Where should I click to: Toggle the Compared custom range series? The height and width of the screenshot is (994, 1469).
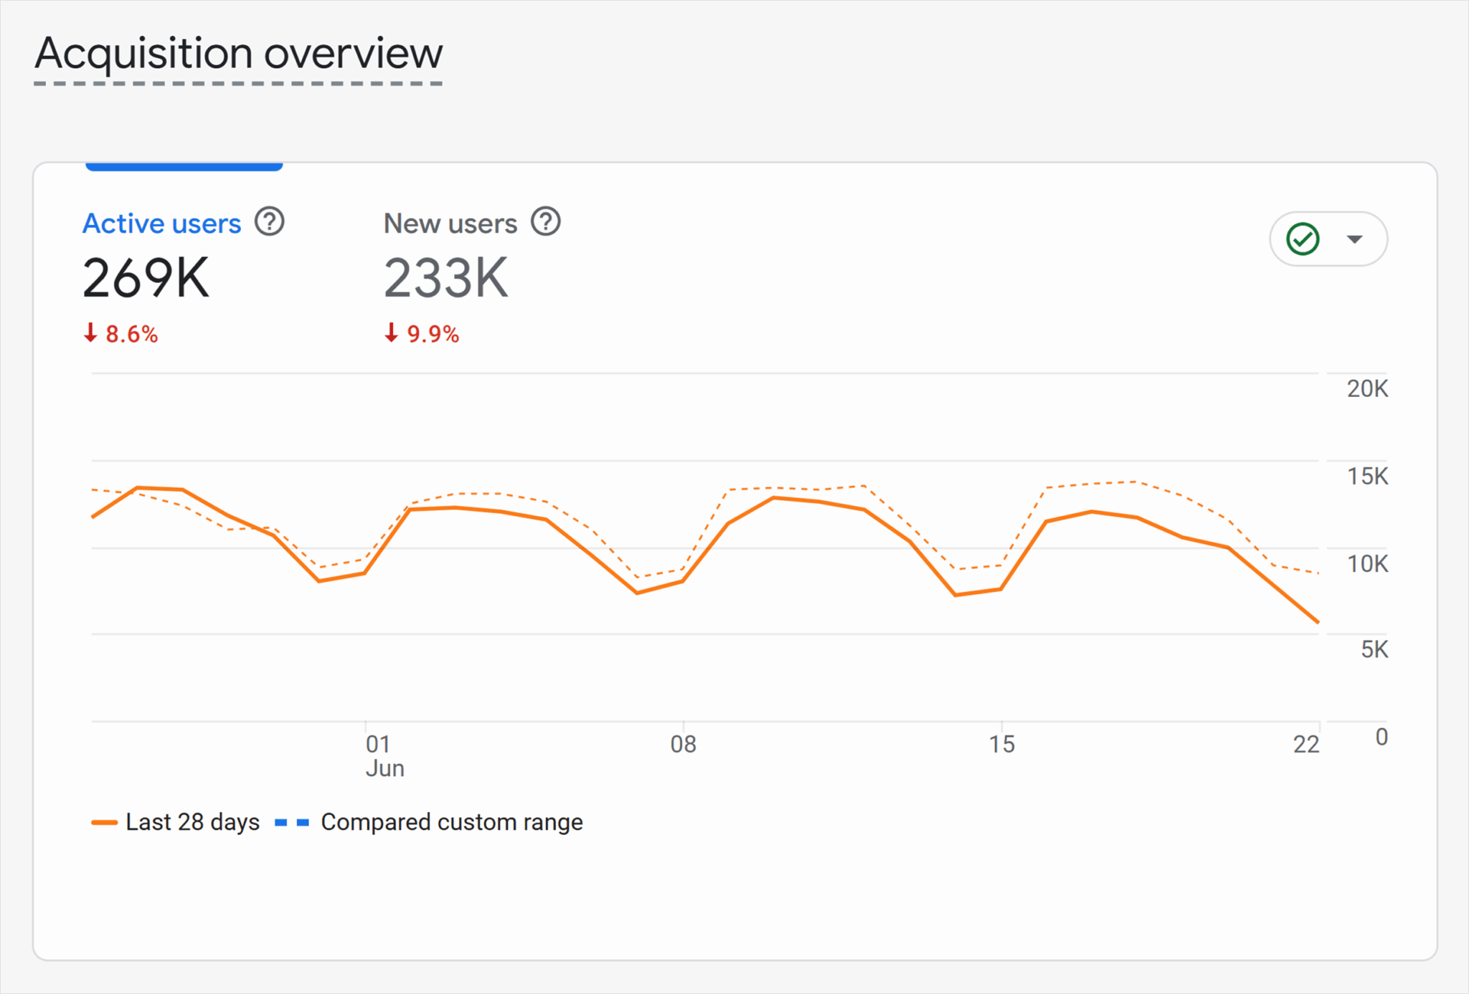pyautogui.click(x=452, y=822)
